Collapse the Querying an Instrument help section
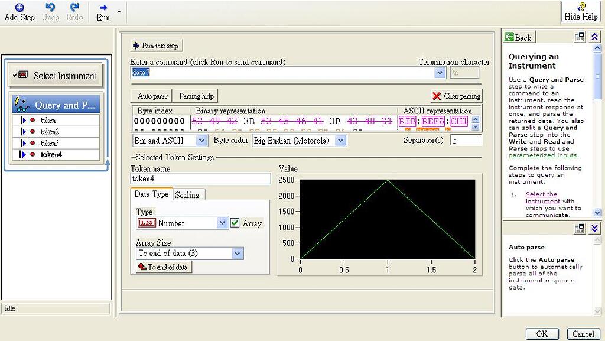Screen dimensions: 605x341 [595, 37]
